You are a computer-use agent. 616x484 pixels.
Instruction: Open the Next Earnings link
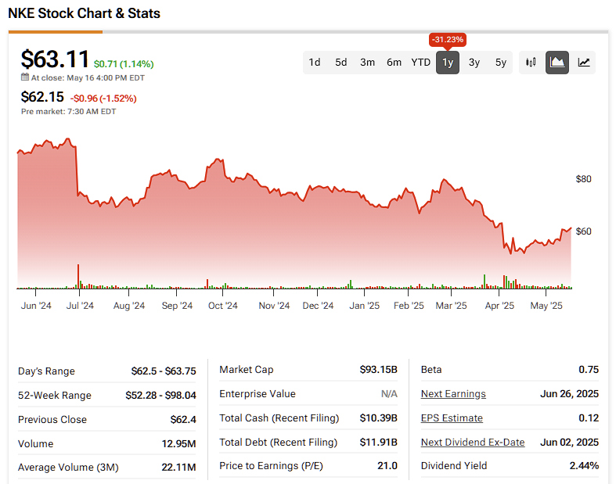[x=453, y=394]
